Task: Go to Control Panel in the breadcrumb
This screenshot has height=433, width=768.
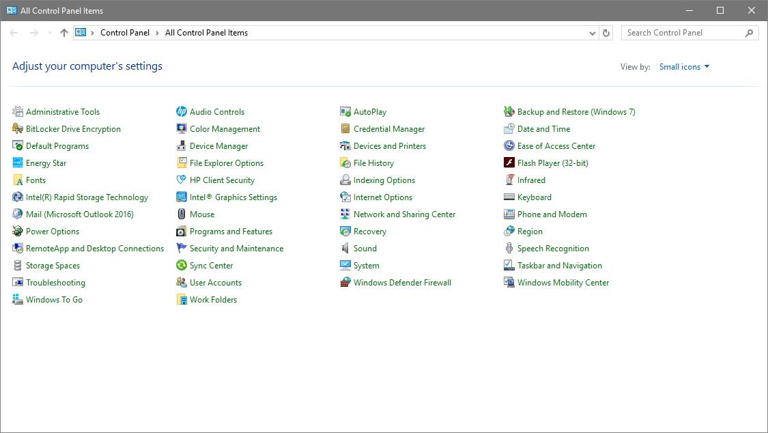Action: [125, 33]
